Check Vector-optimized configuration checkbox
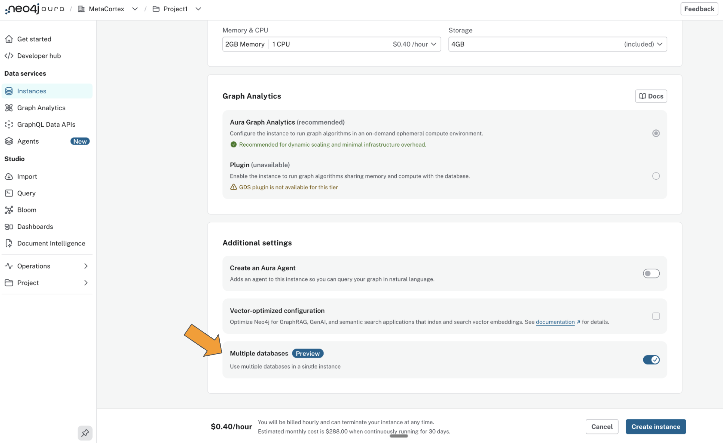Screen dimensions: 723x443 click(x=656, y=316)
